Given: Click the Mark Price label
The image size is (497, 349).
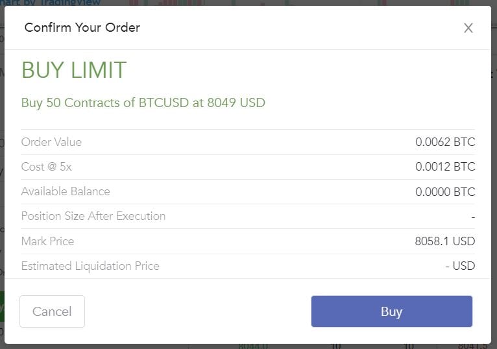Looking at the screenshot, I should coord(47,241).
